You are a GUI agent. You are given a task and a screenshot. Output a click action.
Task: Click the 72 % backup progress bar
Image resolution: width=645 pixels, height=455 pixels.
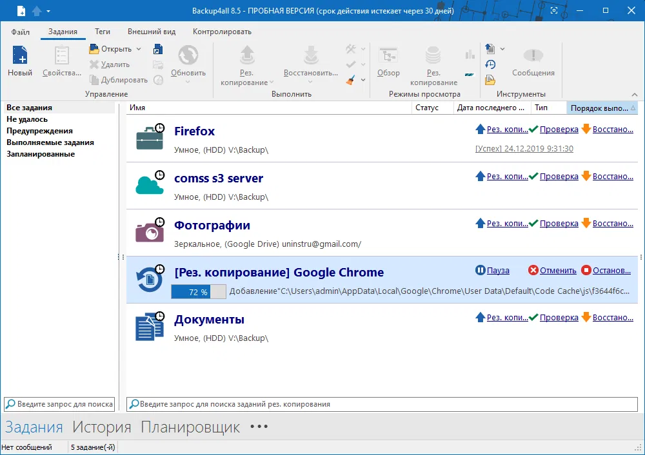[x=199, y=292]
